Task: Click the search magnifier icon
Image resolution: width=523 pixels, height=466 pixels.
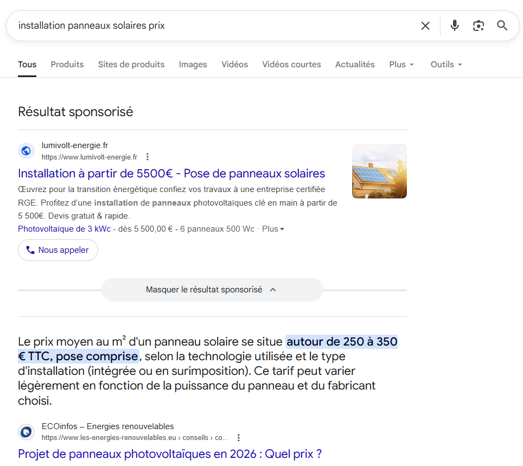Action: pos(502,25)
